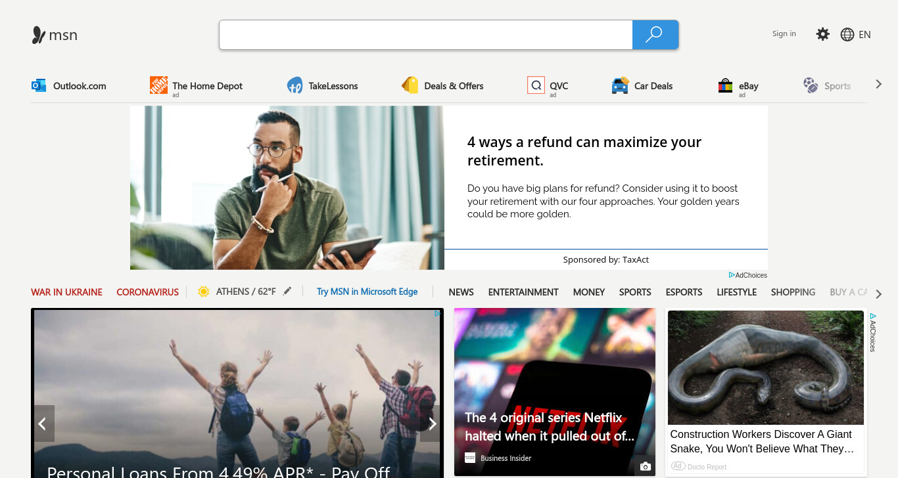Open the man with tablet ad image
This screenshot has width=898, height=478.
pos(287,188)
